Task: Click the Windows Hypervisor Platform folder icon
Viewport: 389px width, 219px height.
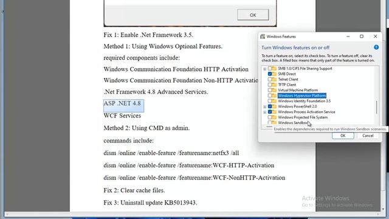Action: pyautogui.click(x=274, y=96)
